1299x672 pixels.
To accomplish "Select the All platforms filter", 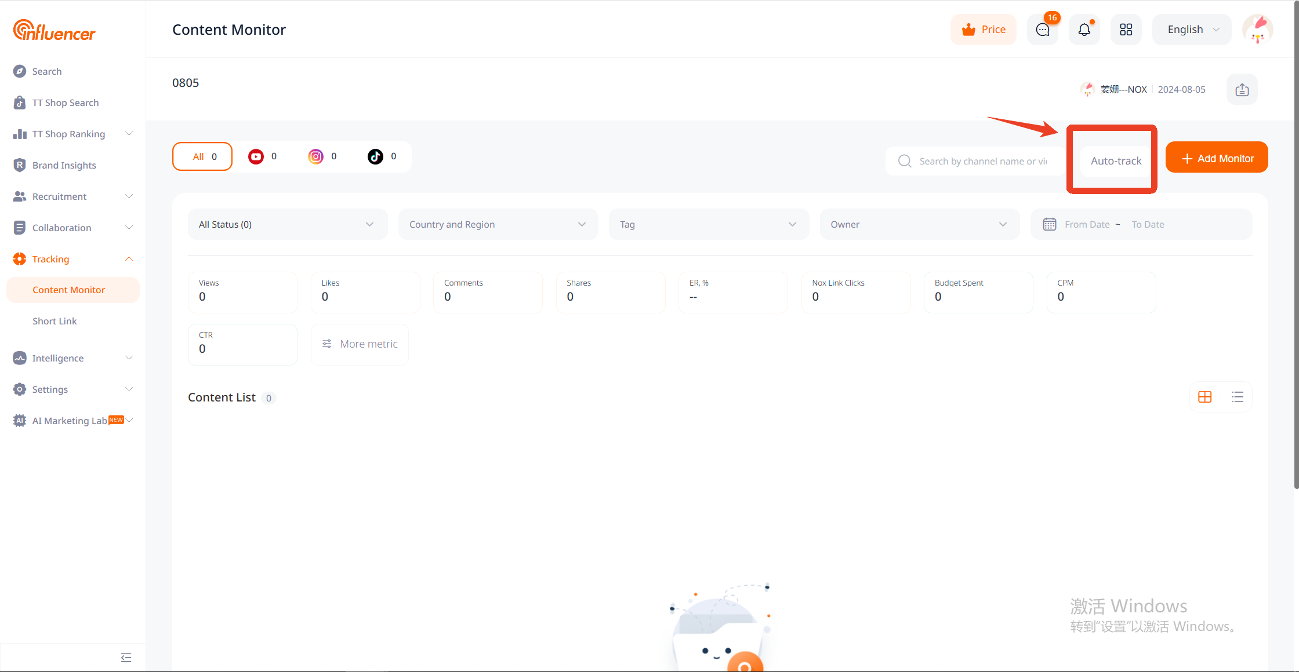I will point(202,156).
